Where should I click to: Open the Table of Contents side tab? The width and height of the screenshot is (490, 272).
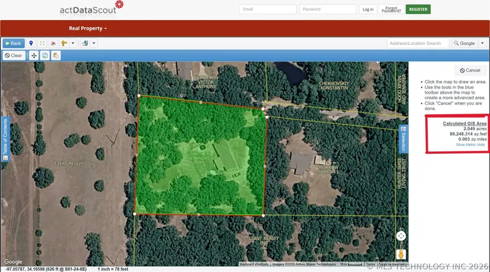point(5,139)
